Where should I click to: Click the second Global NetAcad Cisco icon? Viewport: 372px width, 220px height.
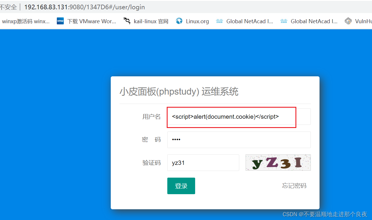coord(284,21)
